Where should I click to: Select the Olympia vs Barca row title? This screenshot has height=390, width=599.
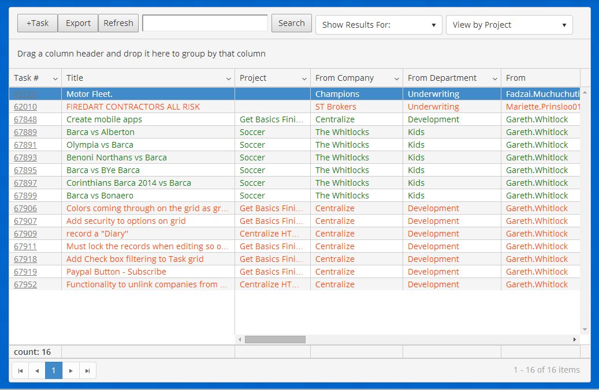pos(100,145)
